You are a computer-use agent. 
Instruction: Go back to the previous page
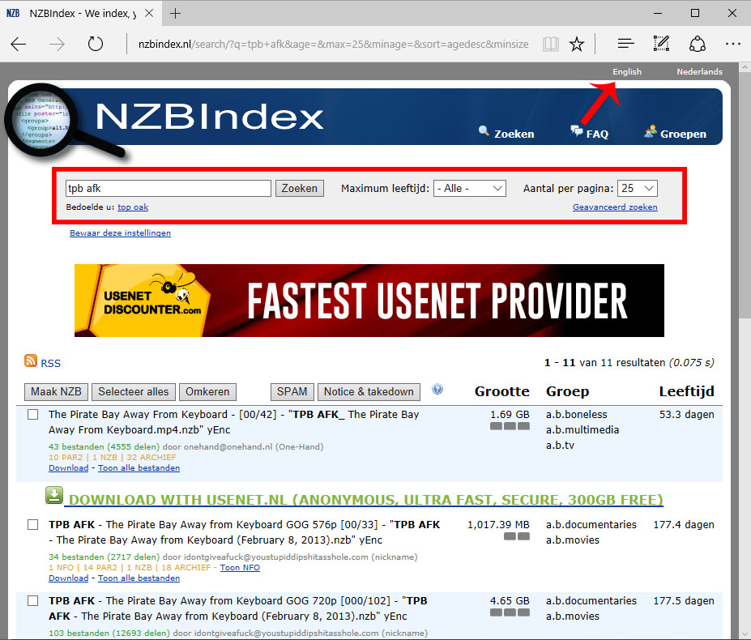pos(18,44)
